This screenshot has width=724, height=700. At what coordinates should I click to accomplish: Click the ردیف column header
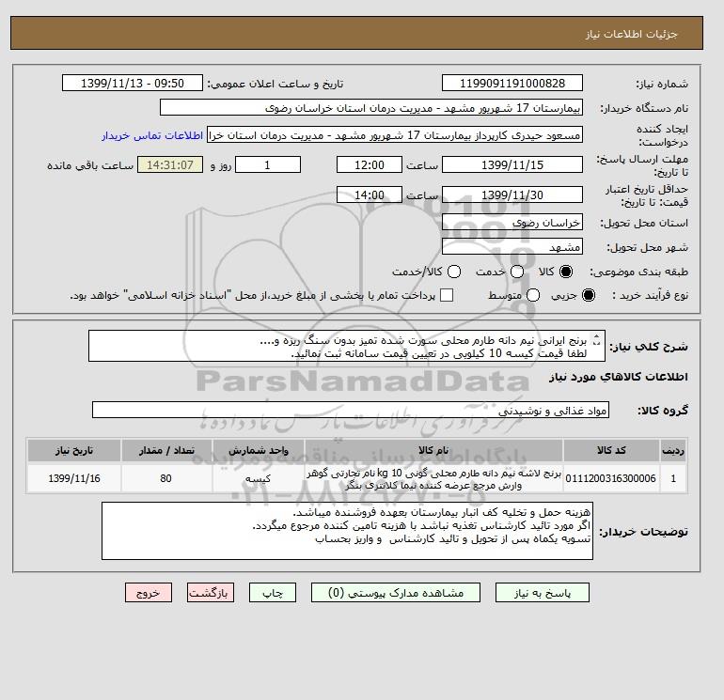pos(672,450)
